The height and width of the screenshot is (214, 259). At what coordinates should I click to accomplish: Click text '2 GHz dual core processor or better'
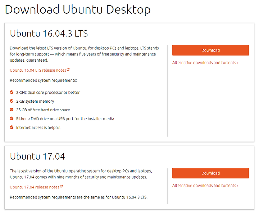coord(48,93)
